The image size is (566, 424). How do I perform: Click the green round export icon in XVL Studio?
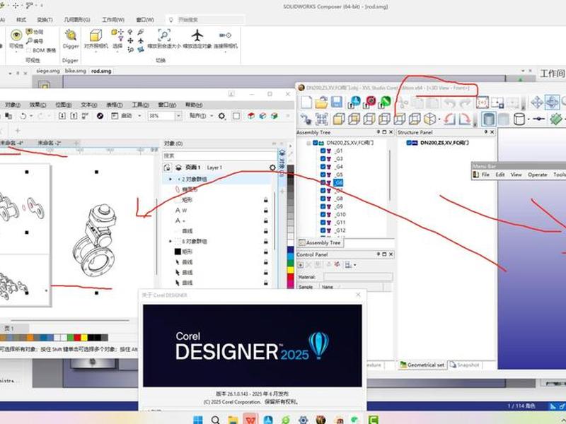click(x=386, y=102)
